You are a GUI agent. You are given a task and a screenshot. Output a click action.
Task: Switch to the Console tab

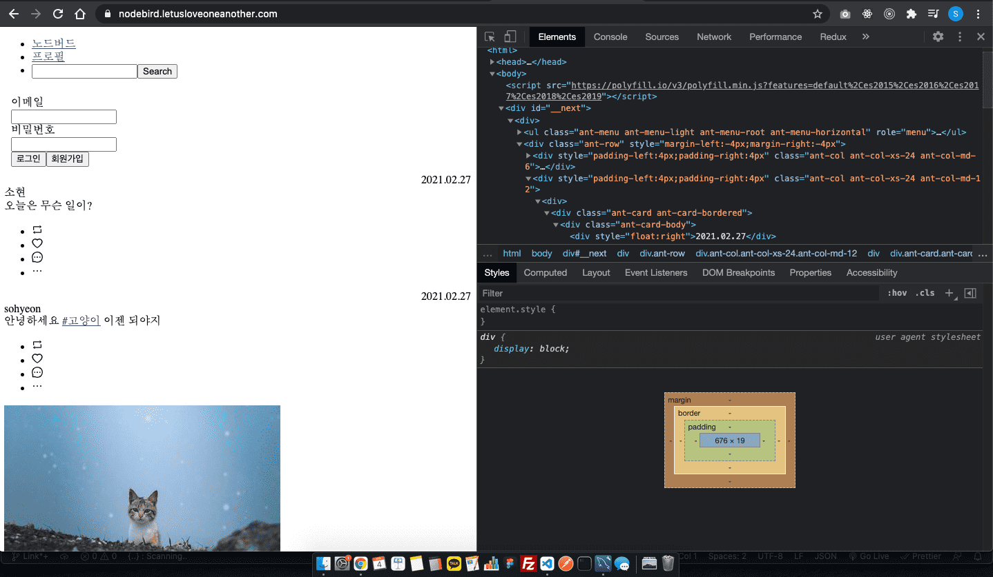(610, 37)
